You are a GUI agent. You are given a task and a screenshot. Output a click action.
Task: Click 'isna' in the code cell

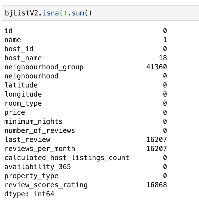coord(51,13)
